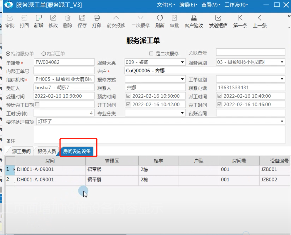This screenshot has width=291, height=235.
Task: Go to 上一条 previous record
Action: click(260, 18)
